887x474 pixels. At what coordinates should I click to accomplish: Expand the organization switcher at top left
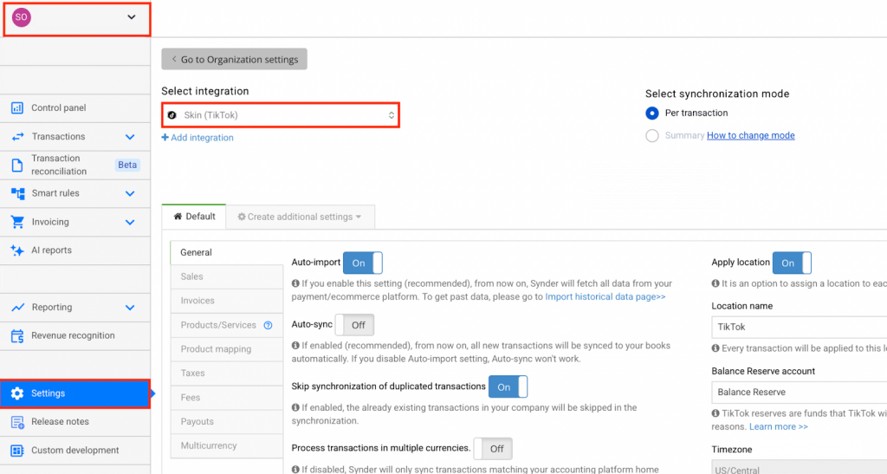(x=131, y=17)
